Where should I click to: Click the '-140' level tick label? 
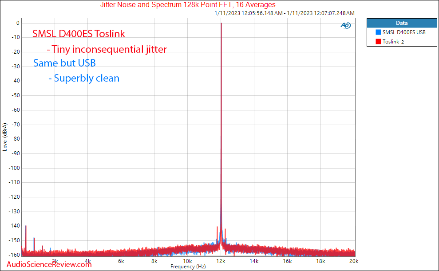(14, 226)
